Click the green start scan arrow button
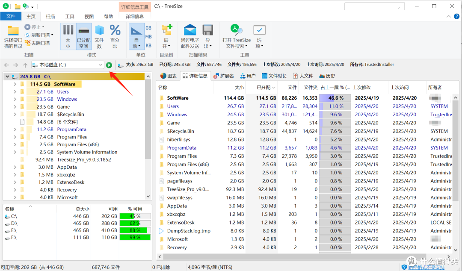462x271 pixels. click(109, 65)
